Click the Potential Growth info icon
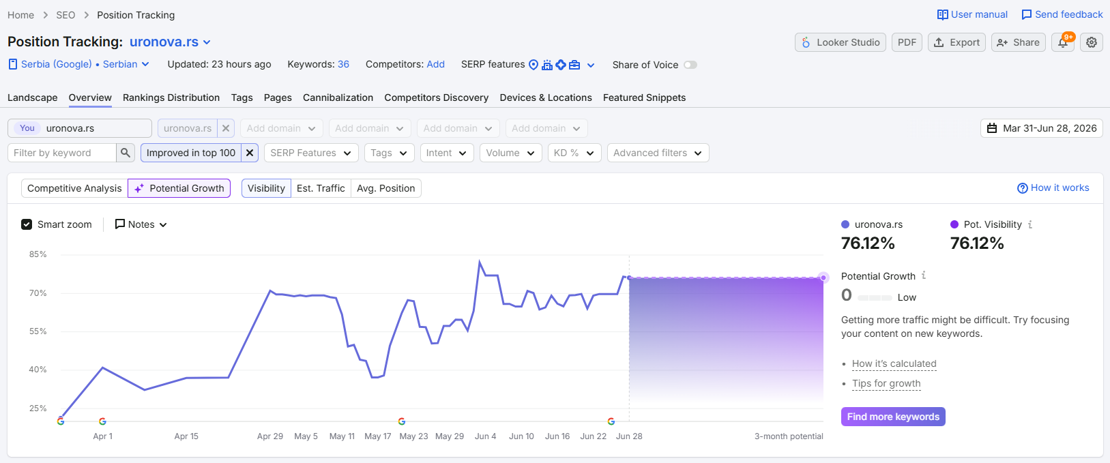Screen dimensions: 1110x463 [x=924, y=275]
